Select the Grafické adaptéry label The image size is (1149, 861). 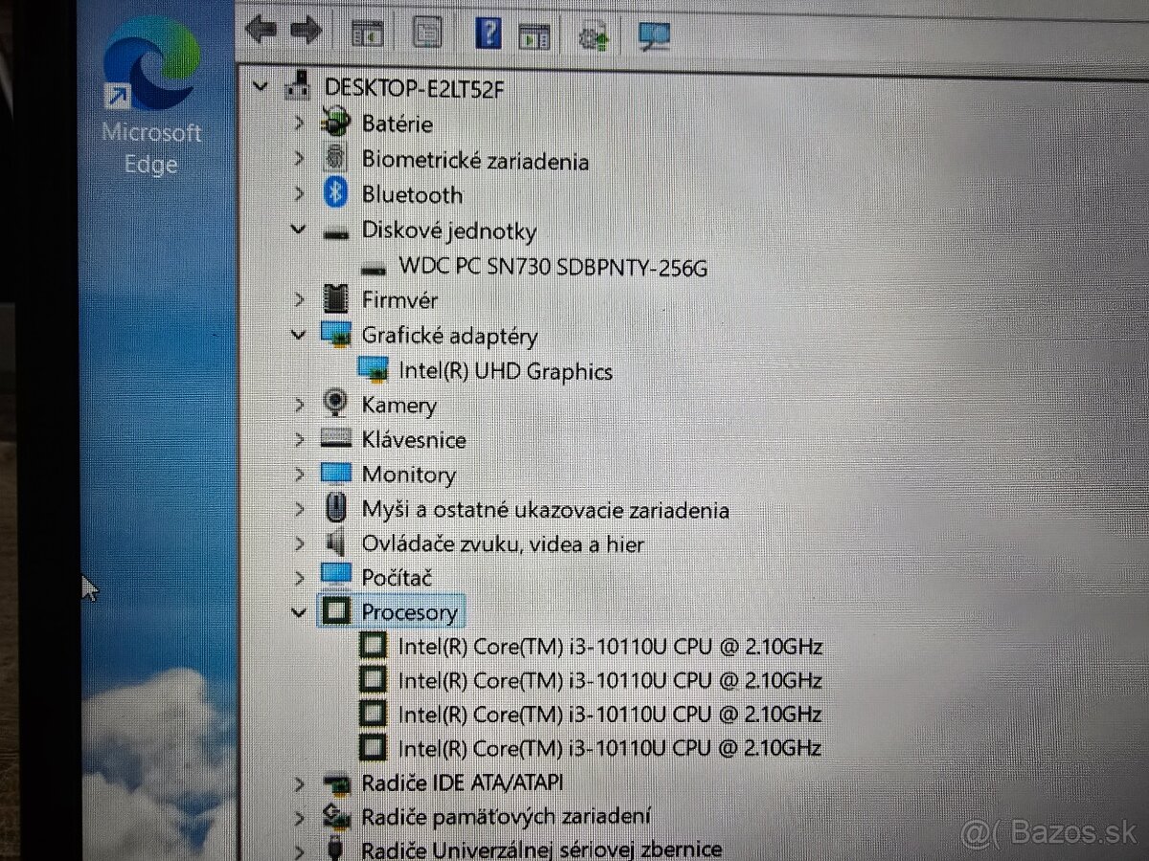point(449,335)
